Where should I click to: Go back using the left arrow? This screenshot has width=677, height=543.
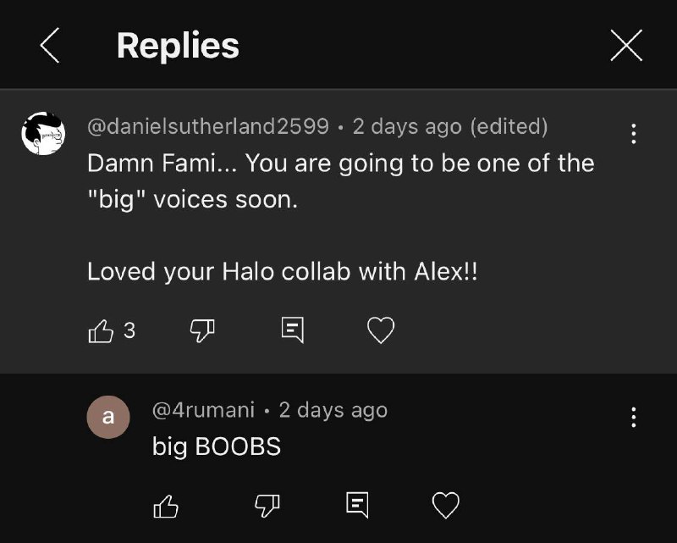tap(50, 46)
